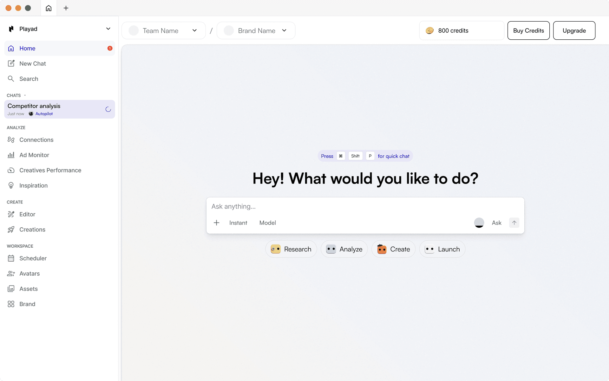This screenshot has height=381, width=609.
Task: Expand the Brand Name dropdown
Action: [256, 30]
